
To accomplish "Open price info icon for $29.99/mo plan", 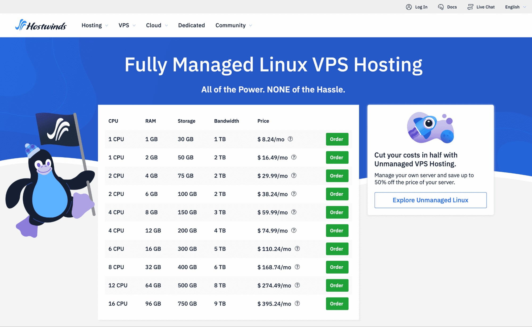I will point(294,175).
